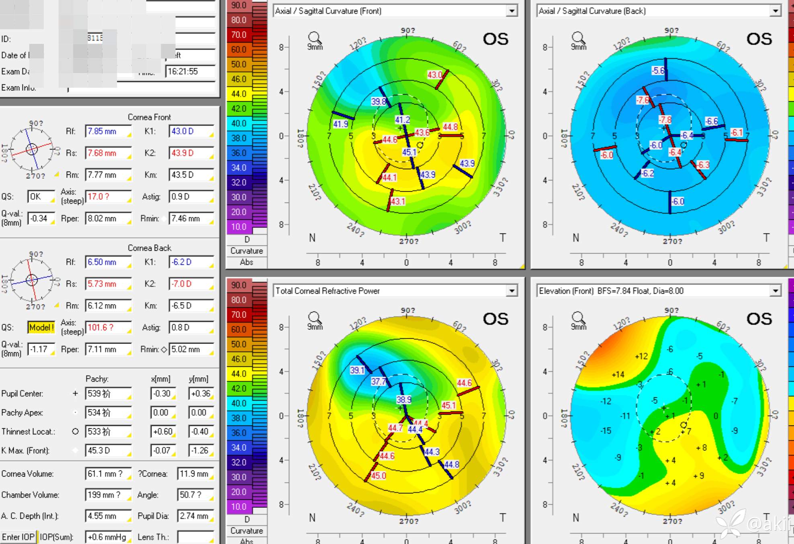Click the yellow Model! QS indicator
The height and width of the screenshot is (544, 794).
pyautogui.click(x=41, y=327)
